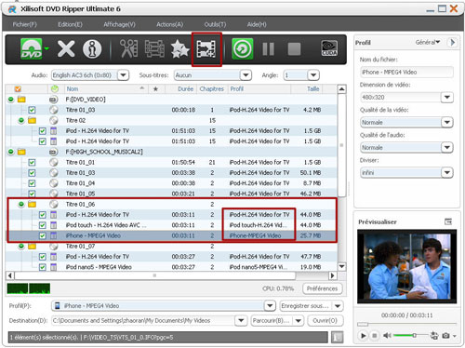
Task: Uncheck the Titre 01_01 checkbox
Action: coord(32,162)
